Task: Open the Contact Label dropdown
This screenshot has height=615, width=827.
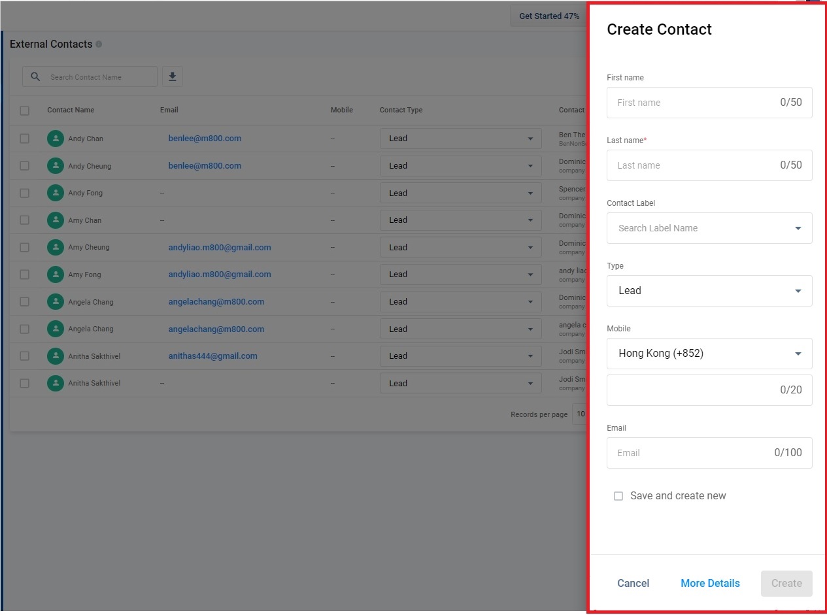Action: coord(709,228)
